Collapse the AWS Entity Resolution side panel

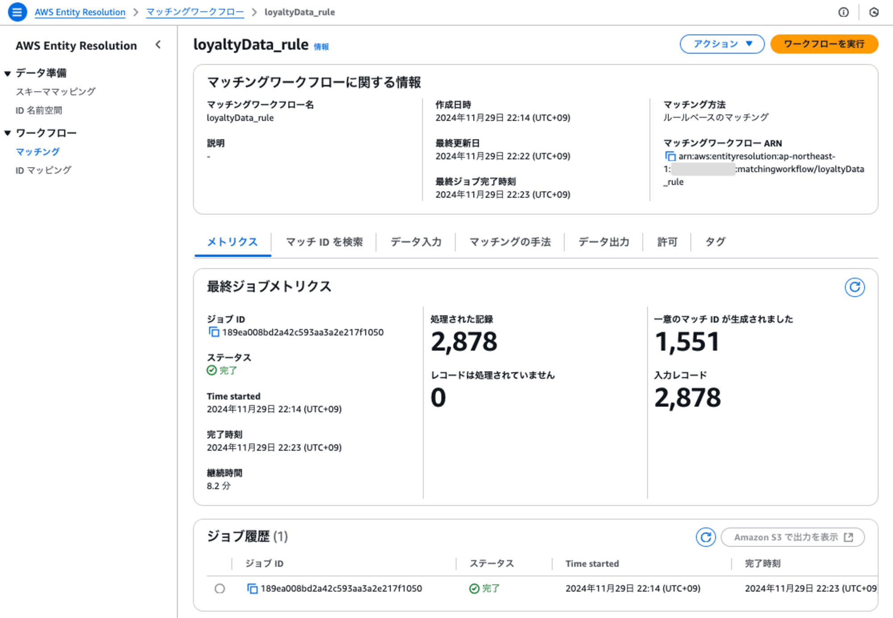(x=158, y=45)
